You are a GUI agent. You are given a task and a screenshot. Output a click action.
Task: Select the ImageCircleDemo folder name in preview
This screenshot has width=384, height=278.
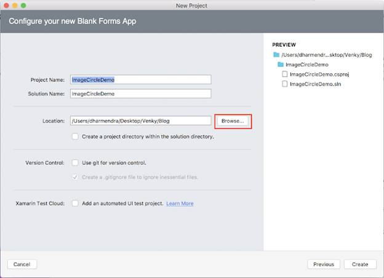(x=307, y=65)
